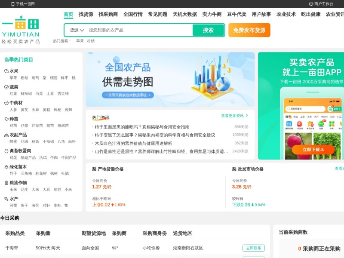Click hot search term 柑桔
Screen dimensions: 344x258
[91, 41]
